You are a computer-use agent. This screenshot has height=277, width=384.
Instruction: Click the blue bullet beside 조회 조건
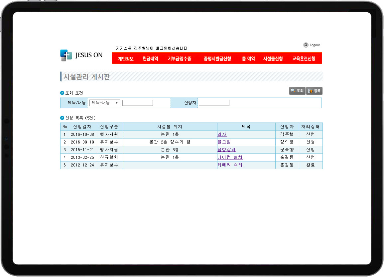(62, 93)
